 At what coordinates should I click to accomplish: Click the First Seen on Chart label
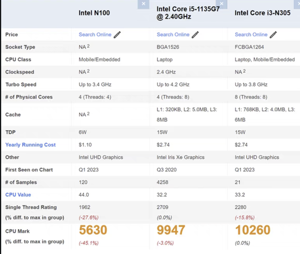click(29, 170)
